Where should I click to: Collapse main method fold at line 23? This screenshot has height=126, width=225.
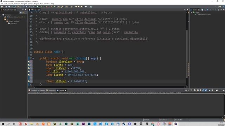pos(33,58)
